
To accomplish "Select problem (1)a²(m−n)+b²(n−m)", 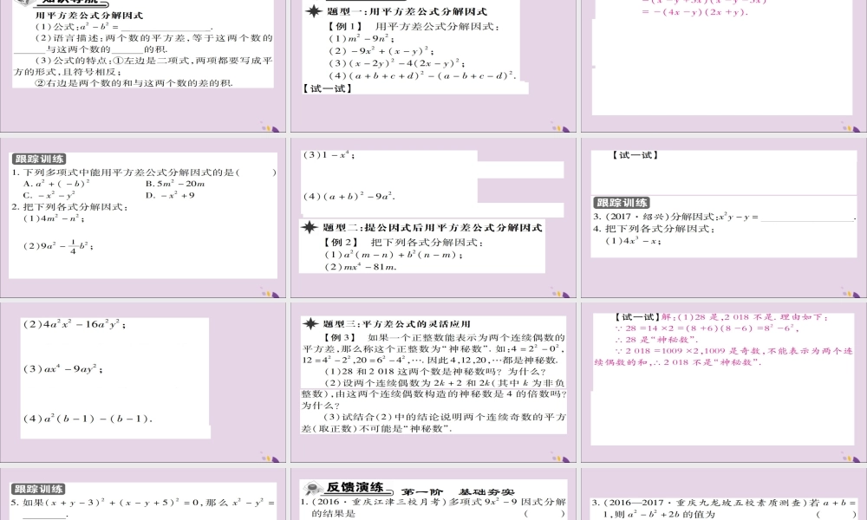I will coord(394,254).
